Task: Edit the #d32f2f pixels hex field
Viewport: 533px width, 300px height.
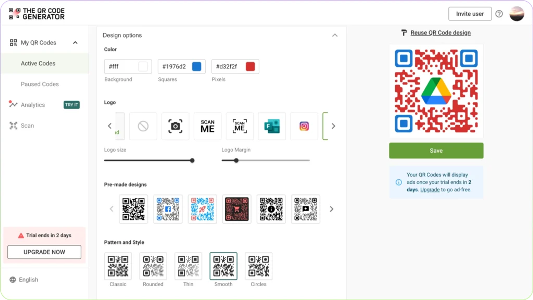Action: click(x=235, y=66)
